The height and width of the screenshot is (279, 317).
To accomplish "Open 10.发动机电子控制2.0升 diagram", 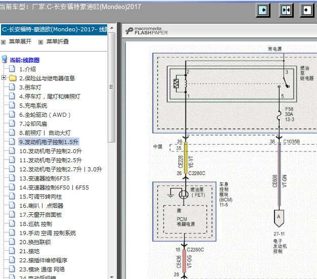I will (x=51, y=151).
